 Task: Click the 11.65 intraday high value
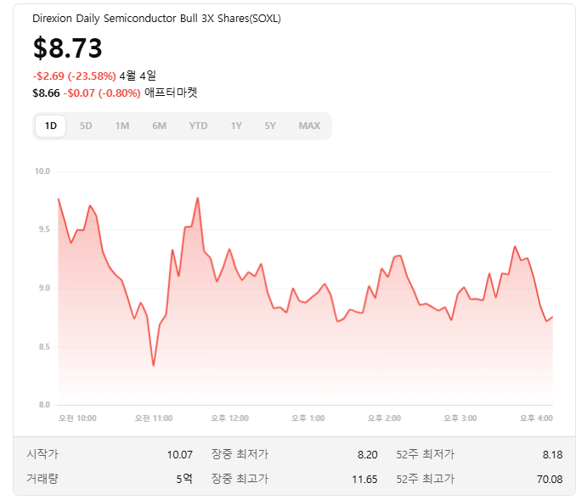pos(364,480)
